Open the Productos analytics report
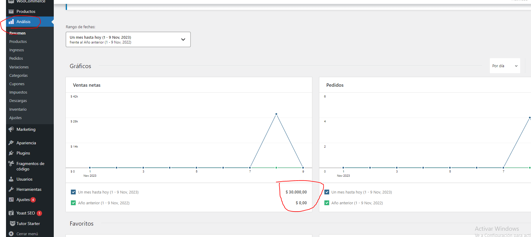Image resolution: width=531 pixels, height=237 pixels. 18,41
